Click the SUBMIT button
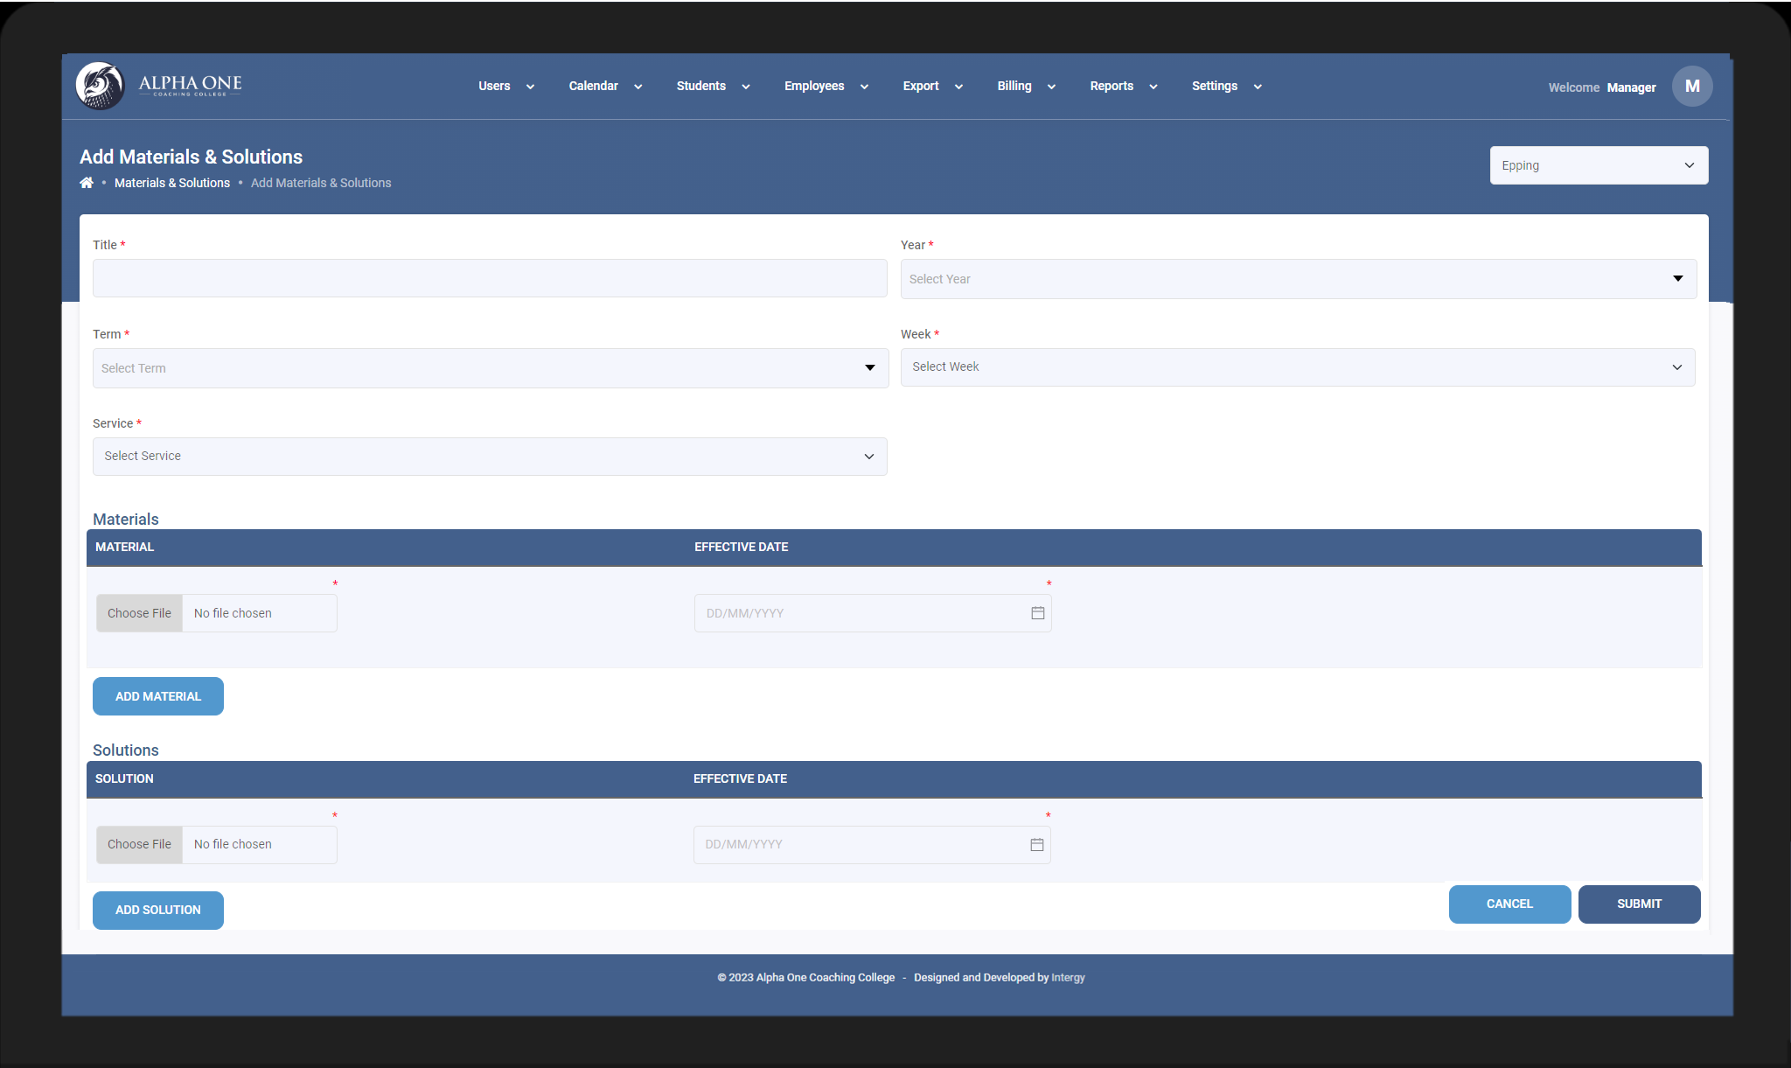Image resolution: width=1791 pixels, height=1068 pixels. coord(1639,904)
